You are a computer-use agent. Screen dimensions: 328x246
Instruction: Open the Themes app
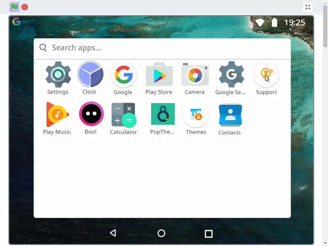click(x=196, y=115)
